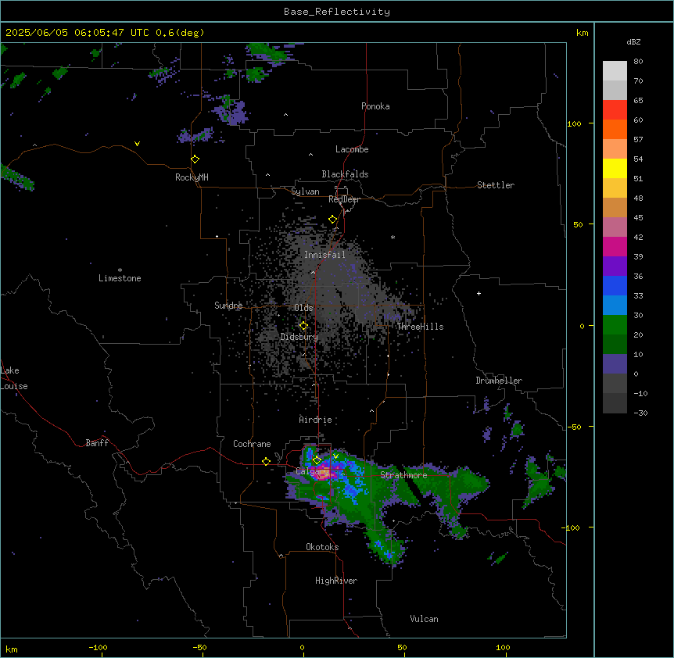
Task: Select the yellow diamond marker above Didsbury
Action: [303, 326]
